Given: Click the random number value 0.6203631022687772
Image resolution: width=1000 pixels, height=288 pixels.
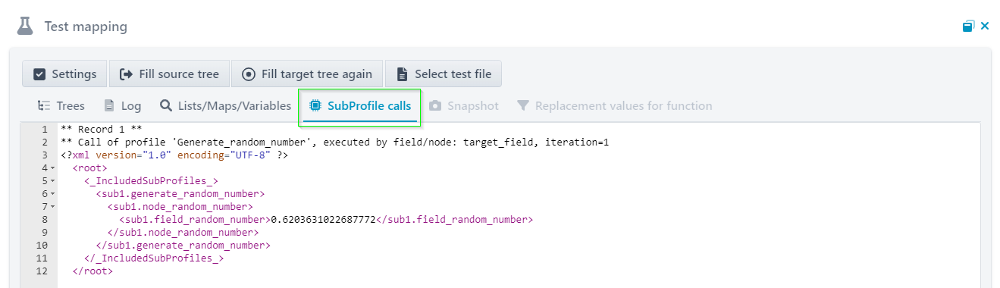Looking at the screenshot, I should (x=323, y=219).
